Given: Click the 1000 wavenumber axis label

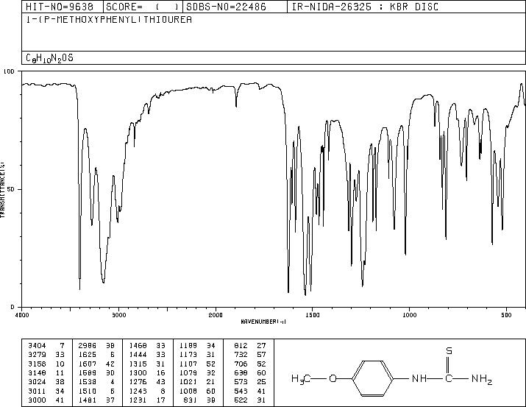Looking at the screenshot, I should (409, 315).
